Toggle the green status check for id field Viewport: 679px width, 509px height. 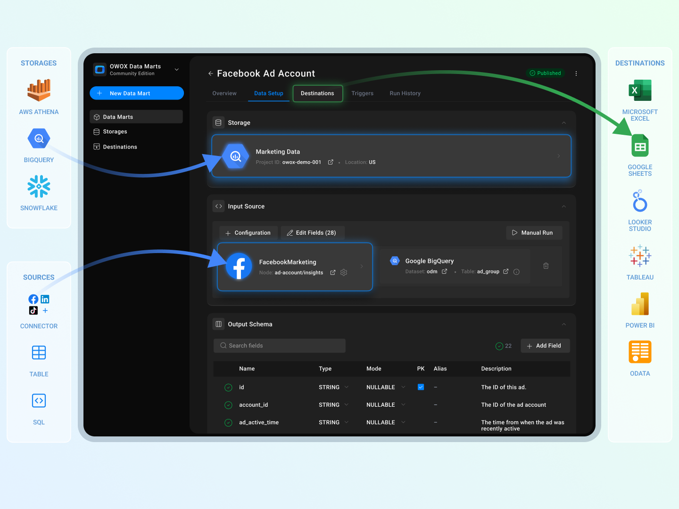click(x=228, y=387)
